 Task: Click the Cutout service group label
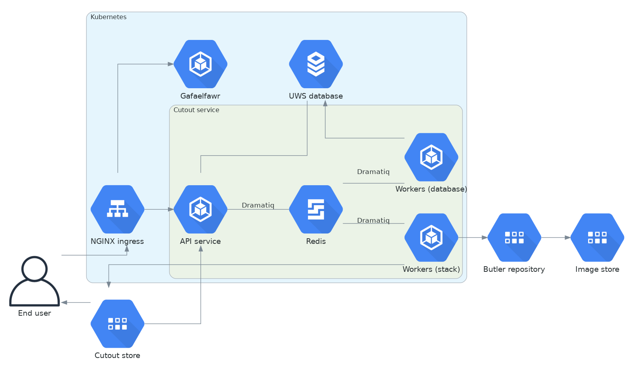point(196,110)
